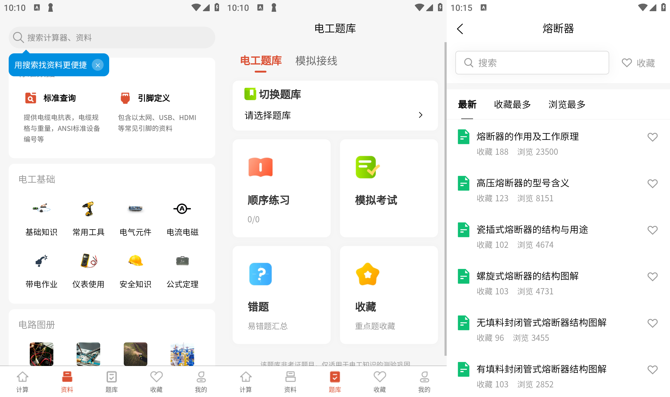Screen dimensions: 670x397
Task: Tap the 收藏 star icon card
Action: coord(367,274)
